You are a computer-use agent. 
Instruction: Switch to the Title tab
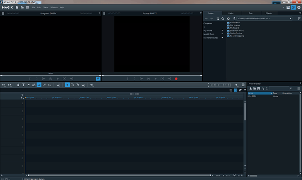coord(250,13)
